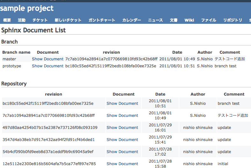Screen dimensions: 251x168
Task: Open the 概要 overview tab
Action: [7, 20]
